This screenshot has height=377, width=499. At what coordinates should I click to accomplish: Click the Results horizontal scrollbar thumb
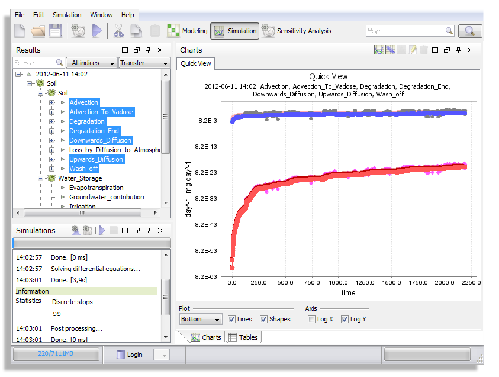point(82,212)
